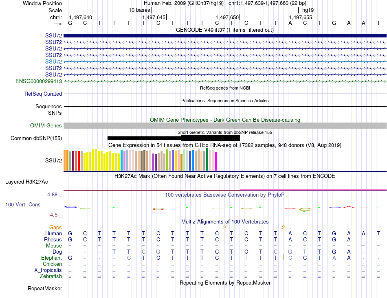This screenshot has height=298, width=387.
Task: Click the thicker black dbSNP variant block
Action: click(x=210, y=138)
